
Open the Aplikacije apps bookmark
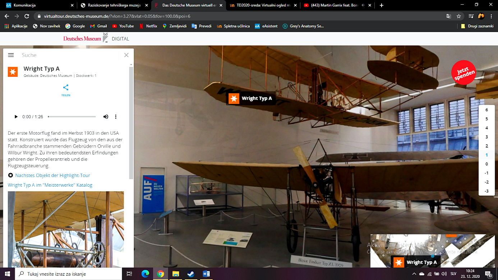(16, 26)
